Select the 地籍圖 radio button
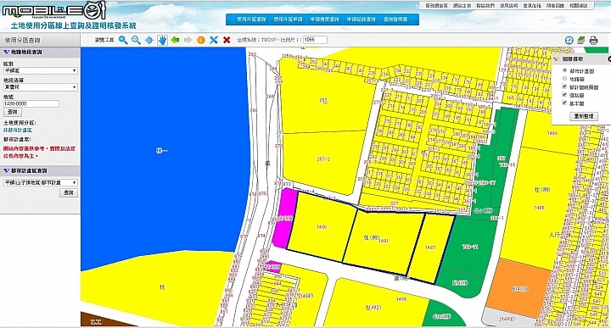 [564, 79]
